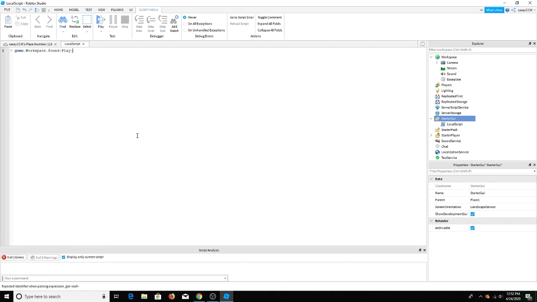Viewport: 537px width, 302px height.
Task: Select the Never debug errors option
Action: click(190, 17)
